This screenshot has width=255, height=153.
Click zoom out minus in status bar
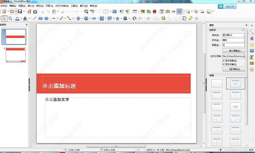click(x=225, y=150)
